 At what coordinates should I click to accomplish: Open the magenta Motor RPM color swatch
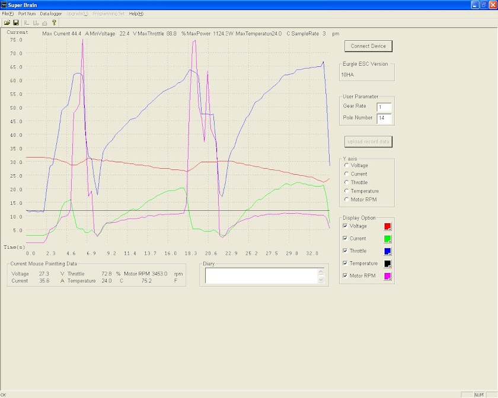pyautogui.click(x=388, y=276)
